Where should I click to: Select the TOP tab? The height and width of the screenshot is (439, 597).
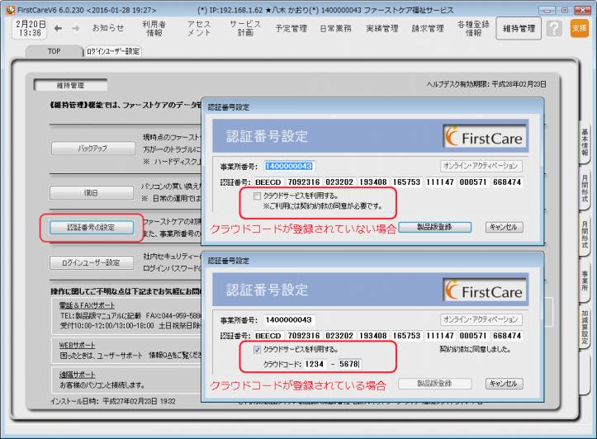tap(54, 51)
